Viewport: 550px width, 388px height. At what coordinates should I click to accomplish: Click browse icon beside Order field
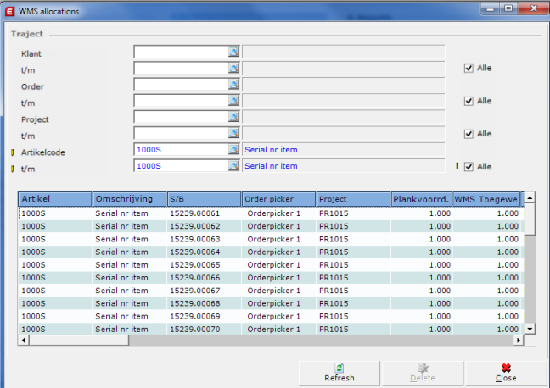[x=233, y=86]
